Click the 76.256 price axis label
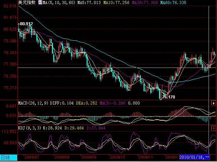 (10, 76)
